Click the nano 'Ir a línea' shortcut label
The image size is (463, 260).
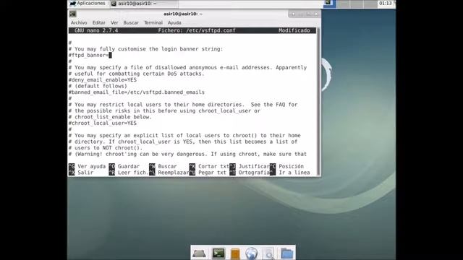294,173
